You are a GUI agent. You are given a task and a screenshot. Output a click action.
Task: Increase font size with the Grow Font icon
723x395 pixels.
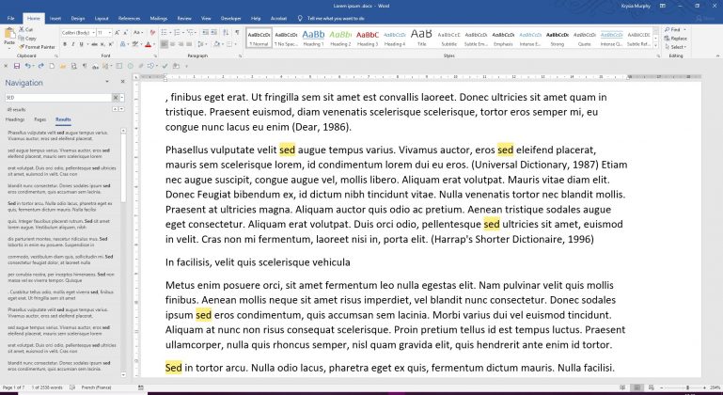(x=118, y=33)
